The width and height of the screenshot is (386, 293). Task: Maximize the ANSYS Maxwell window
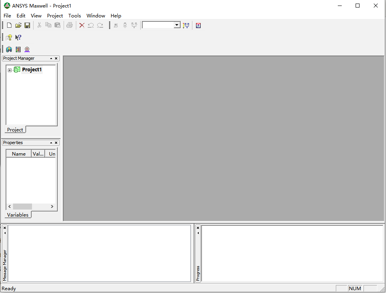coord(358,6)
